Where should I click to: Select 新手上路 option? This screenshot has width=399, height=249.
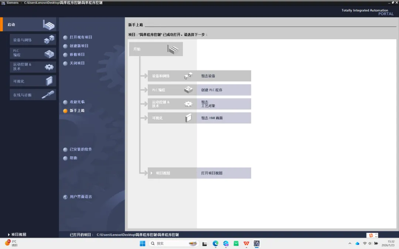point(74,111)
